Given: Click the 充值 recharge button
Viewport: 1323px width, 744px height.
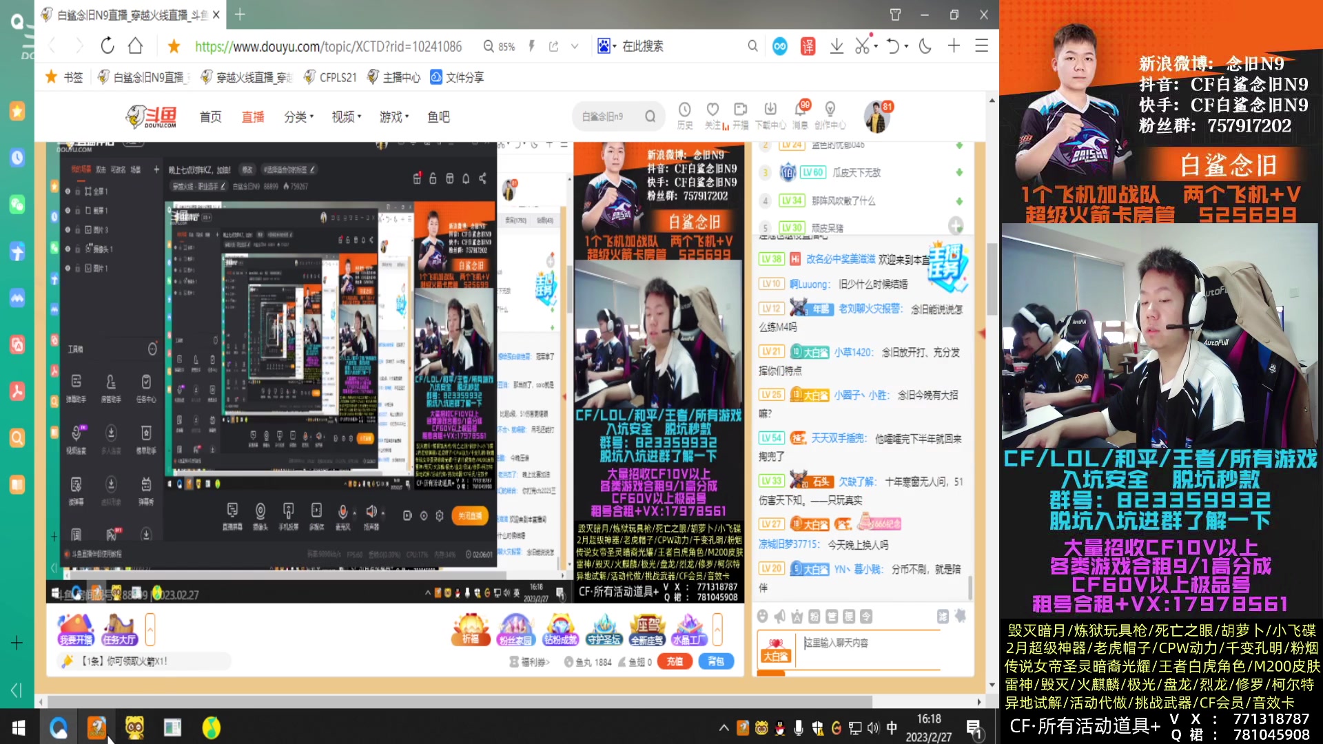Looking at the screenshot, I should 674,661.
